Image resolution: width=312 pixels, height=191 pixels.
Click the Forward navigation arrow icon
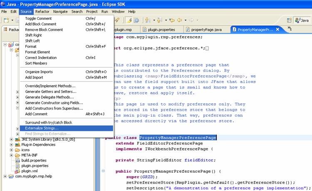[x=191, y=20]
